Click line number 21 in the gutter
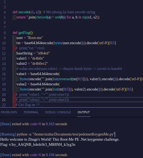Image resolution: width=143 pixels, height=158 pixels. (4, 100)
